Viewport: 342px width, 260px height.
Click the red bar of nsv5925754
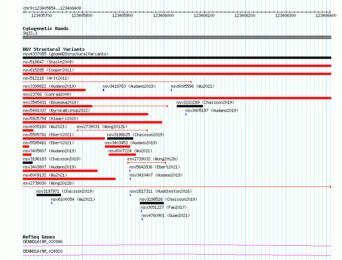(x=93, y=122)
